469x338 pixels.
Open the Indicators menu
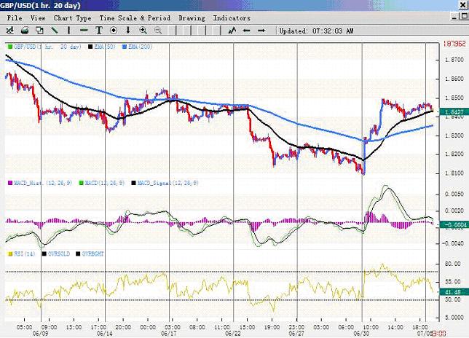232,17
